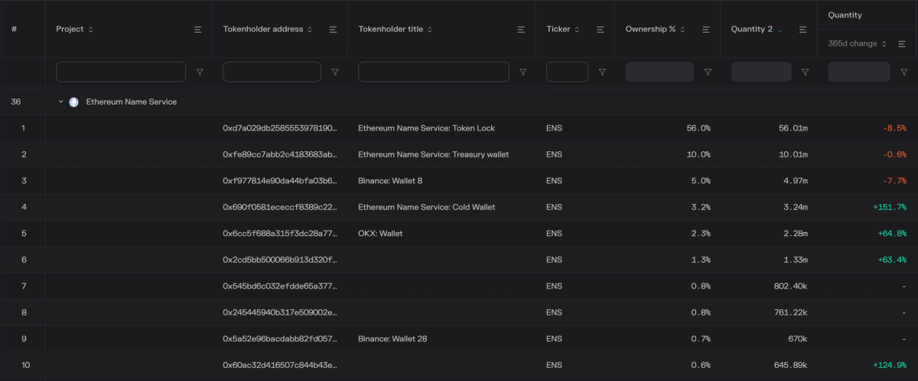
Task: Click the Ticker filter text box
Action: [x=567, y=72]
